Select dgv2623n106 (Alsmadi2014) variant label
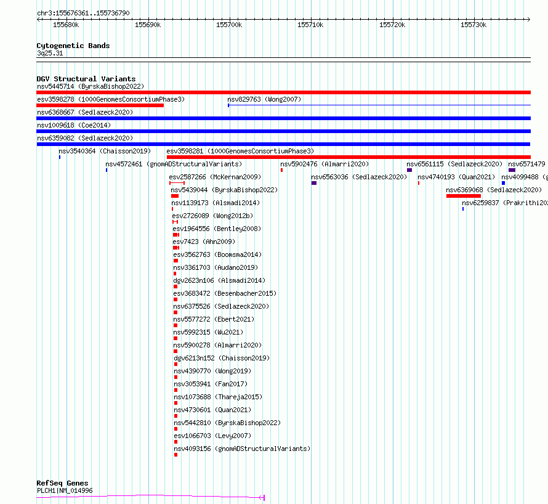Image resolution: width=548 pixels, height=504 pixels. click(x=219, y=280)
